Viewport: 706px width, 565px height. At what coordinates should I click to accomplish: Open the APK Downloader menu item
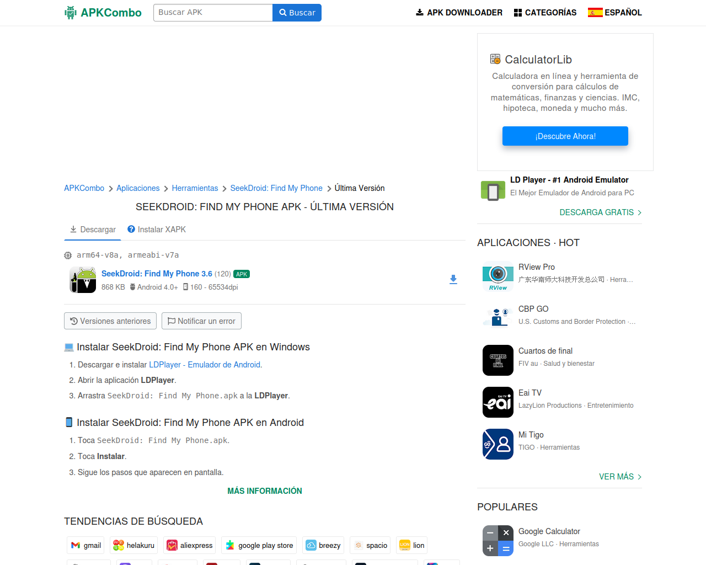[x=459, y=13]
